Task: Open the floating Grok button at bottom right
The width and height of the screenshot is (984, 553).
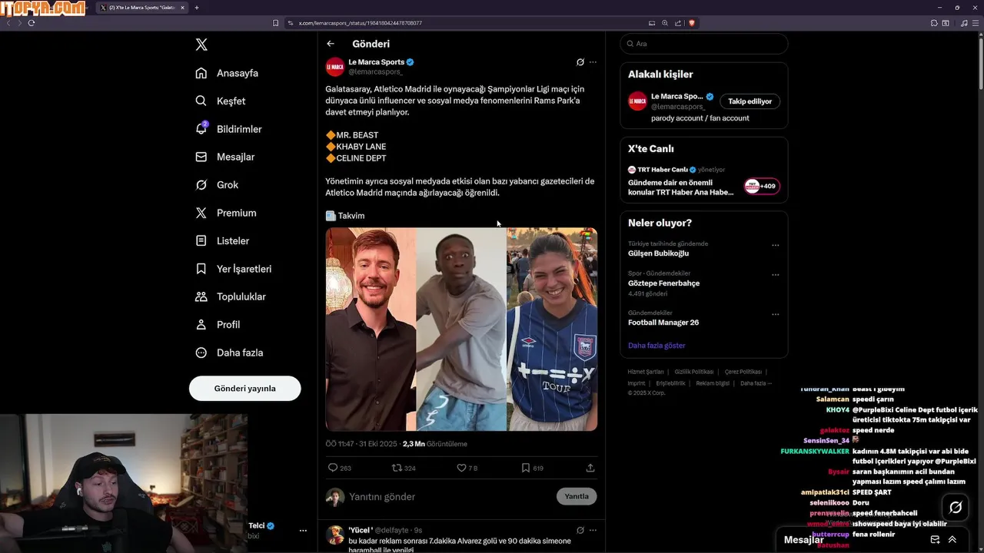Action: [x=956, y=507]
